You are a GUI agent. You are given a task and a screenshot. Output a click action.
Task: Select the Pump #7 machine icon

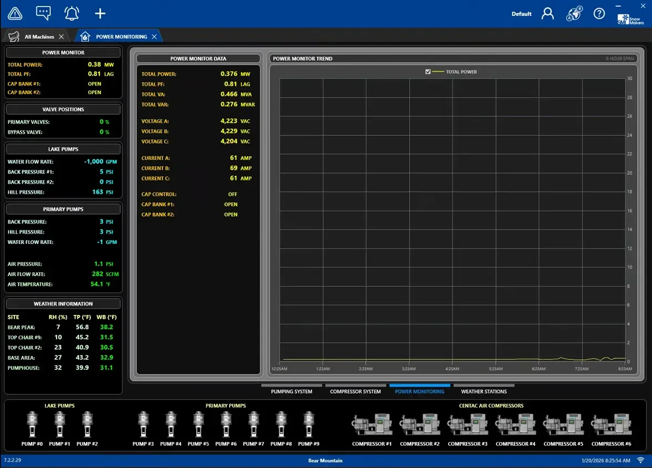coord(253,424)
